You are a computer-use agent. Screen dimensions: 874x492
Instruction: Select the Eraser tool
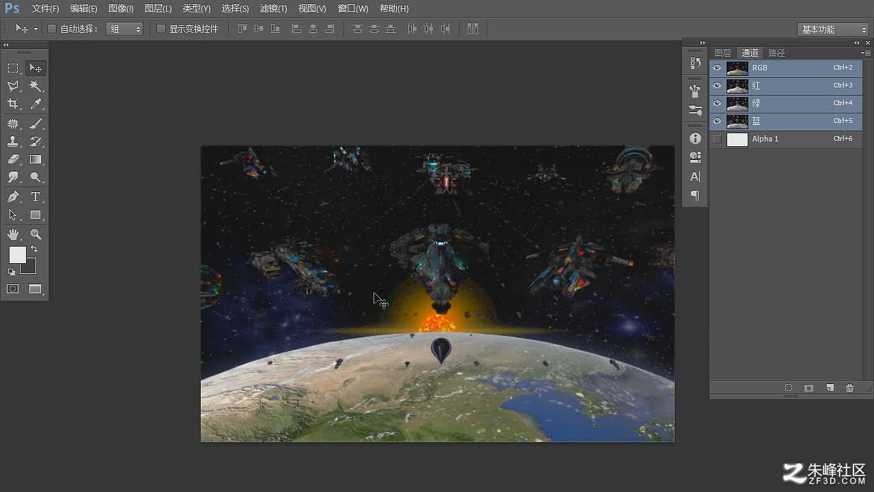tap(13, 159)
